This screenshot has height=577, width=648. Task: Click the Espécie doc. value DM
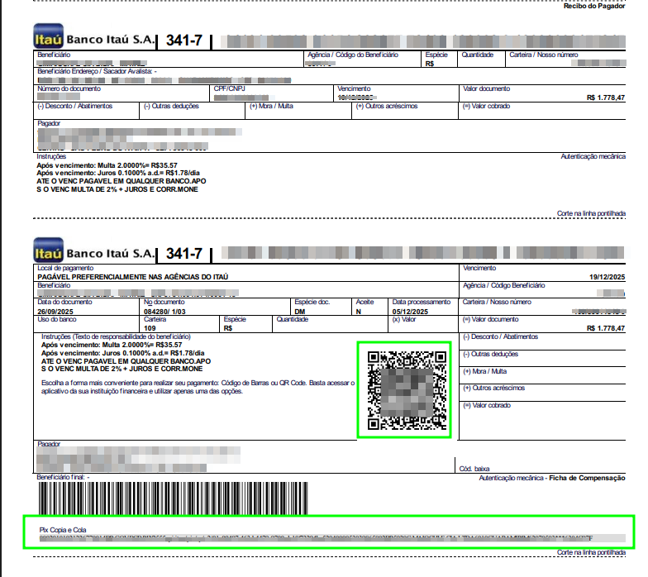(300, 312)
